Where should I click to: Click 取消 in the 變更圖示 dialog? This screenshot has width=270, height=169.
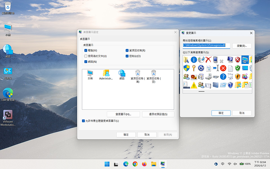pos(242,113)
